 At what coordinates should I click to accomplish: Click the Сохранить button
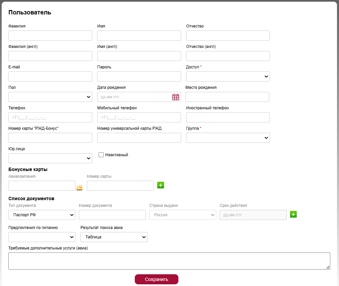(x=157, y=279)
